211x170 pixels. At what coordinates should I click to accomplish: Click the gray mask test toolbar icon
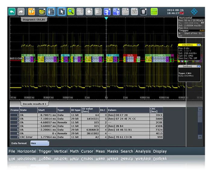point(89,11)
